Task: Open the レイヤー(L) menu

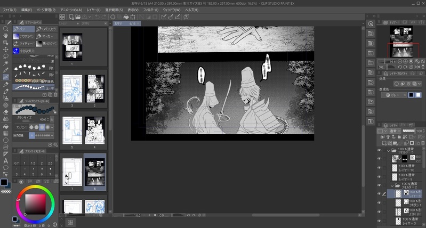Action: click(x=93, y=10)
